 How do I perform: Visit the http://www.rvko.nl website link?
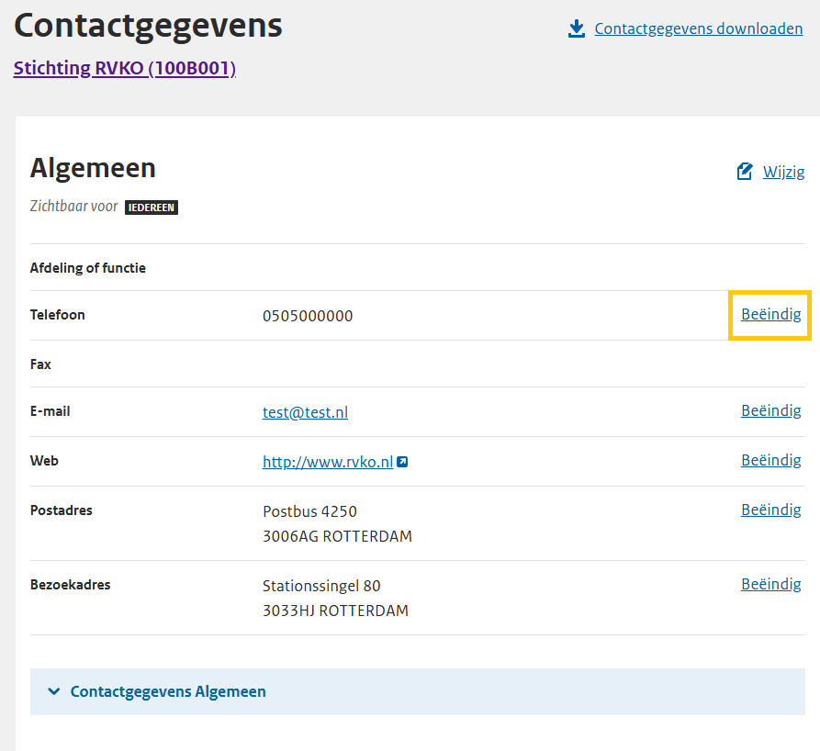(328, 461)
